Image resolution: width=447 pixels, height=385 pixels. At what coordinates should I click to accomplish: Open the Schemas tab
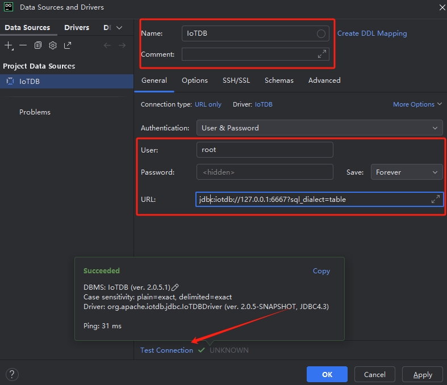(279, 81)
